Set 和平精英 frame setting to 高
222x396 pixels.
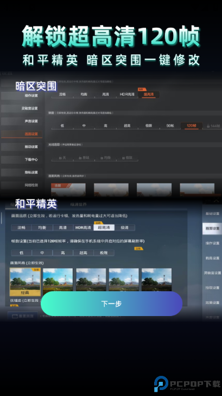tap(63, 253)
